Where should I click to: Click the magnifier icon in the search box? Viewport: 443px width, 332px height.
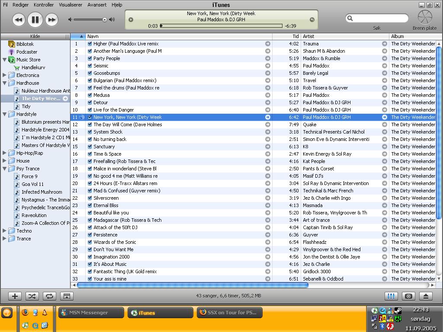(350, 18)
